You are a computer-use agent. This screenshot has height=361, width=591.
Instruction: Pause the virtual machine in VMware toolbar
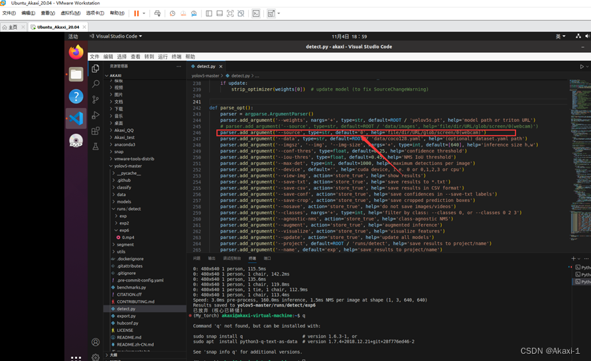137,13
